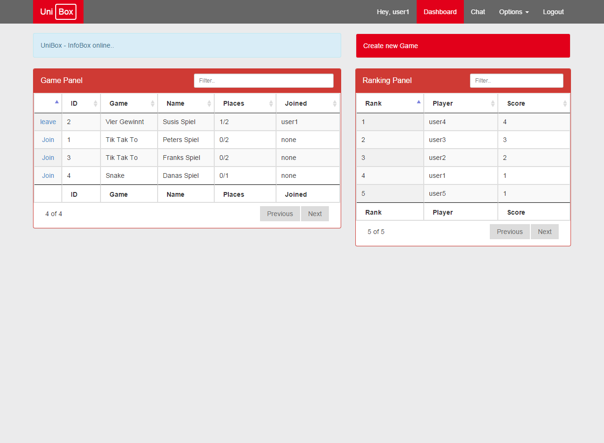Viewport: 604px width, 443px height.
Task: Join Peters Spiel game
Action: pos(48,140)
